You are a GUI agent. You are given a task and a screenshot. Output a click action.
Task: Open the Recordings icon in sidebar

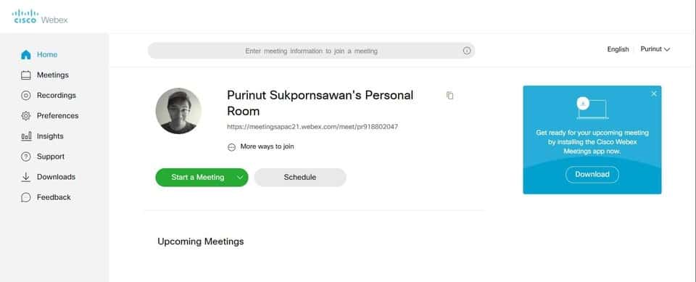point(26,96)
